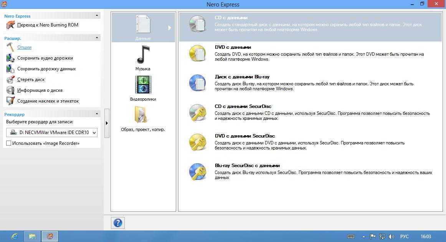The width and height of the screenshot is (446, 242).
Task: Click the Nero Express taskbar button
Action: pyautogui.click(x=50, y=236)
